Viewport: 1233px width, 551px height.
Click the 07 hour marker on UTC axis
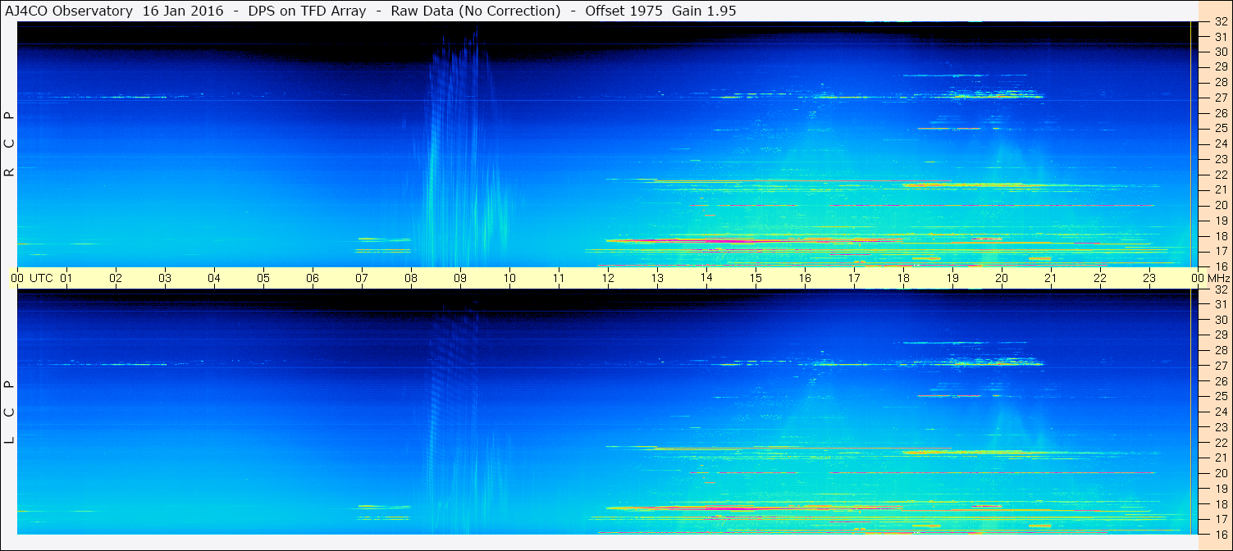[x=362, y=278]
